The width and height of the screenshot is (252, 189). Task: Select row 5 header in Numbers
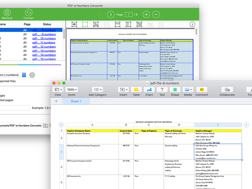coord(61,182)
